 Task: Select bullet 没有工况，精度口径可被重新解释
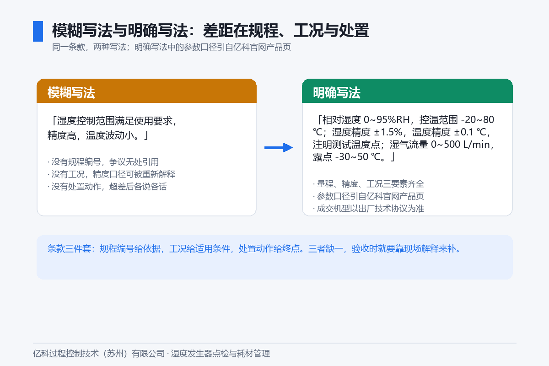coord(111,174)
